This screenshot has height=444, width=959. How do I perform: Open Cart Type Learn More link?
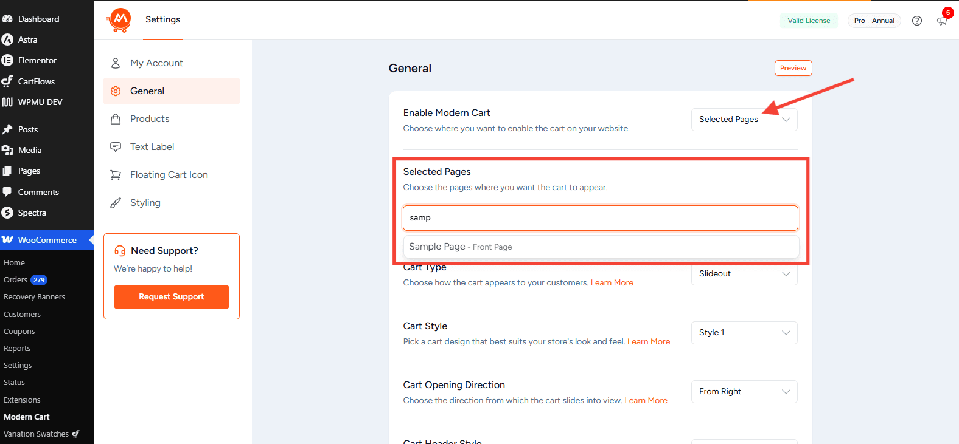[612, 283]
